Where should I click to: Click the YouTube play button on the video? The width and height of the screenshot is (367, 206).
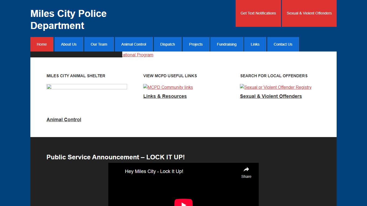[x=183, y=203]
